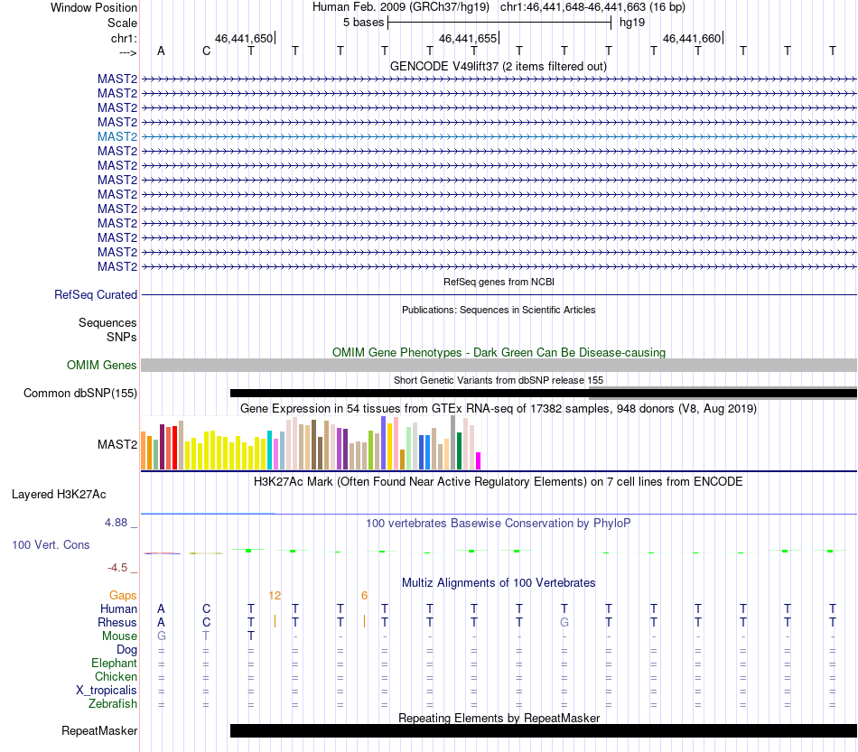Screen dimensions: 858x752
Task: Click the Sequences track label
Action: coord(107,322)
